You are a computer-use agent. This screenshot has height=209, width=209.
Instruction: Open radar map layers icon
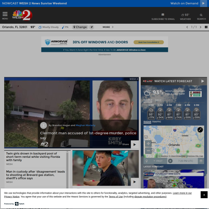pos(201,161)
